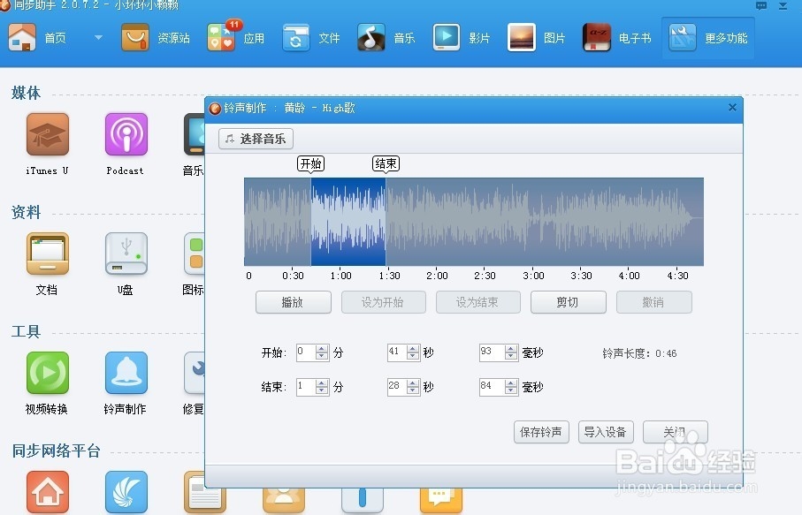
Task: Focus the start seconds field showing 41
Action: point(397,352)
